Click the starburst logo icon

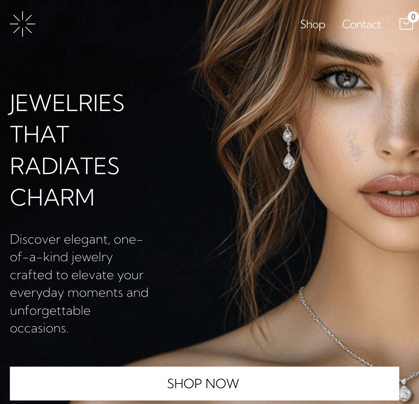click(23, 24)
